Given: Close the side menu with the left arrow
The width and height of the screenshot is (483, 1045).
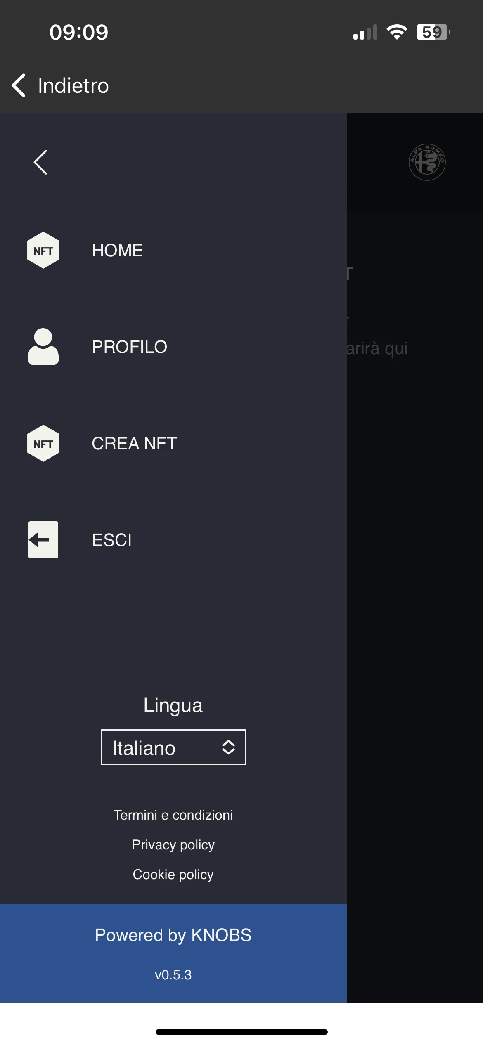Looking at the screenshot, I should click(x=40, y=162).
